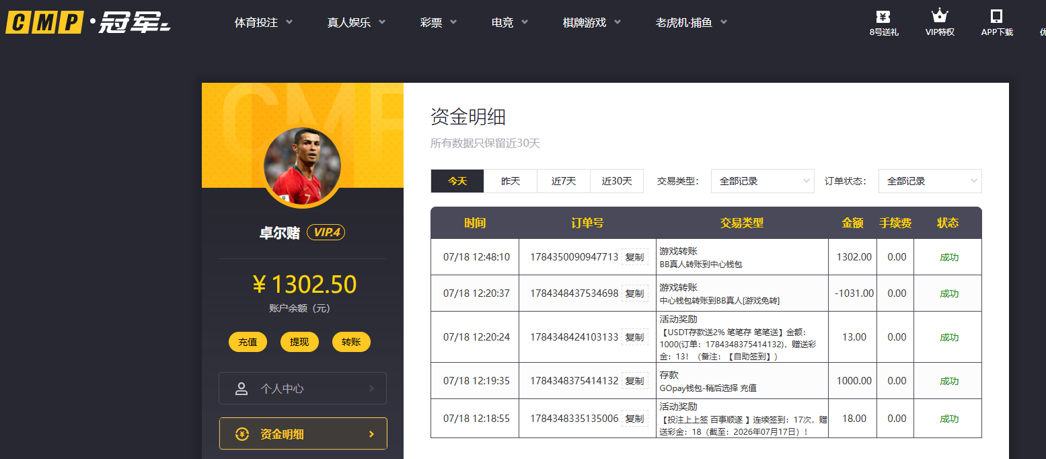Click the 交易类型 column header
This screenshot has height=459, width=1046.
click(742, 223)
